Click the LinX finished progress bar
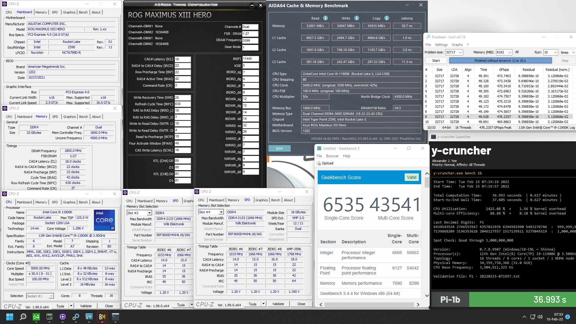The width and height of the screenshot is (576, 324). (x=500, y=61)
